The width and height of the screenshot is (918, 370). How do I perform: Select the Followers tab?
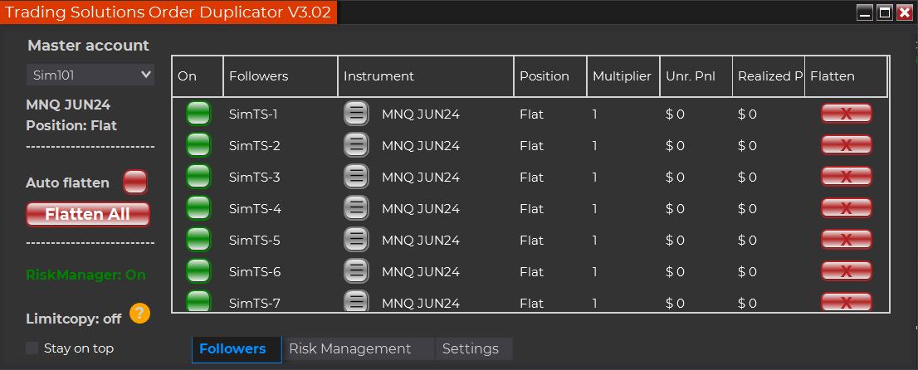(233, 349)
